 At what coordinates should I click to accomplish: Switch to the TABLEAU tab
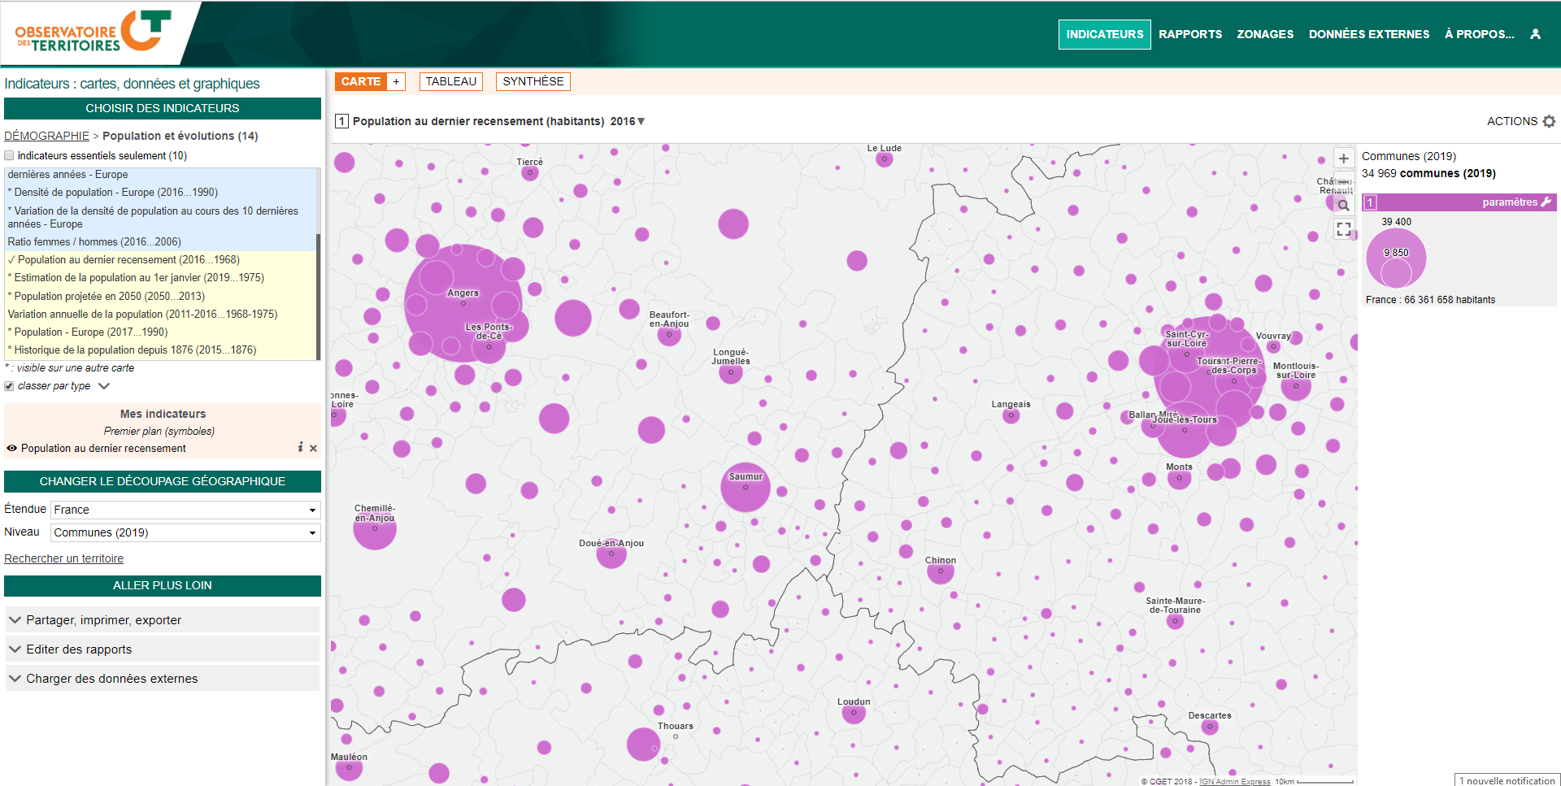(450, 81)
